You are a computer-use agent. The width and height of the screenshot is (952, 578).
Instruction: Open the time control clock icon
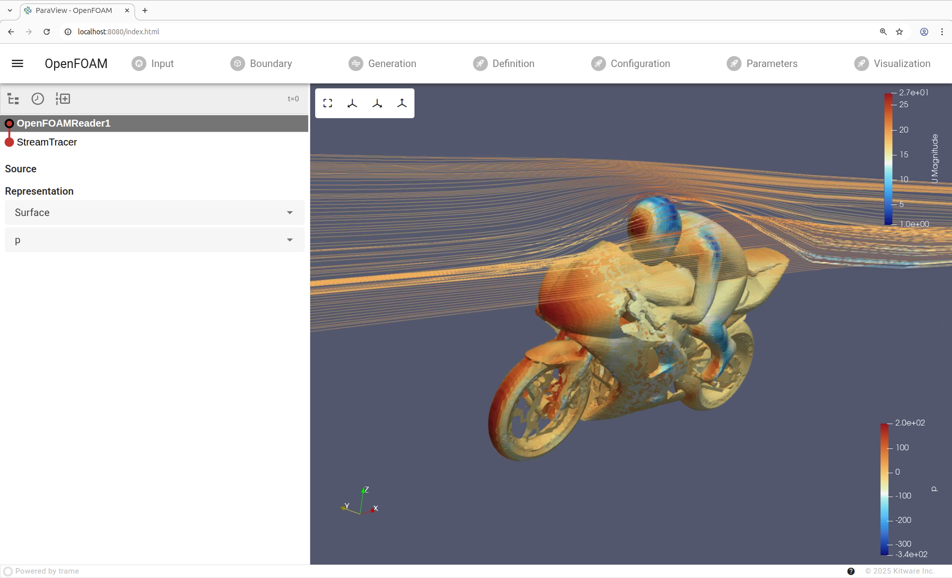(x=38, y=99)
